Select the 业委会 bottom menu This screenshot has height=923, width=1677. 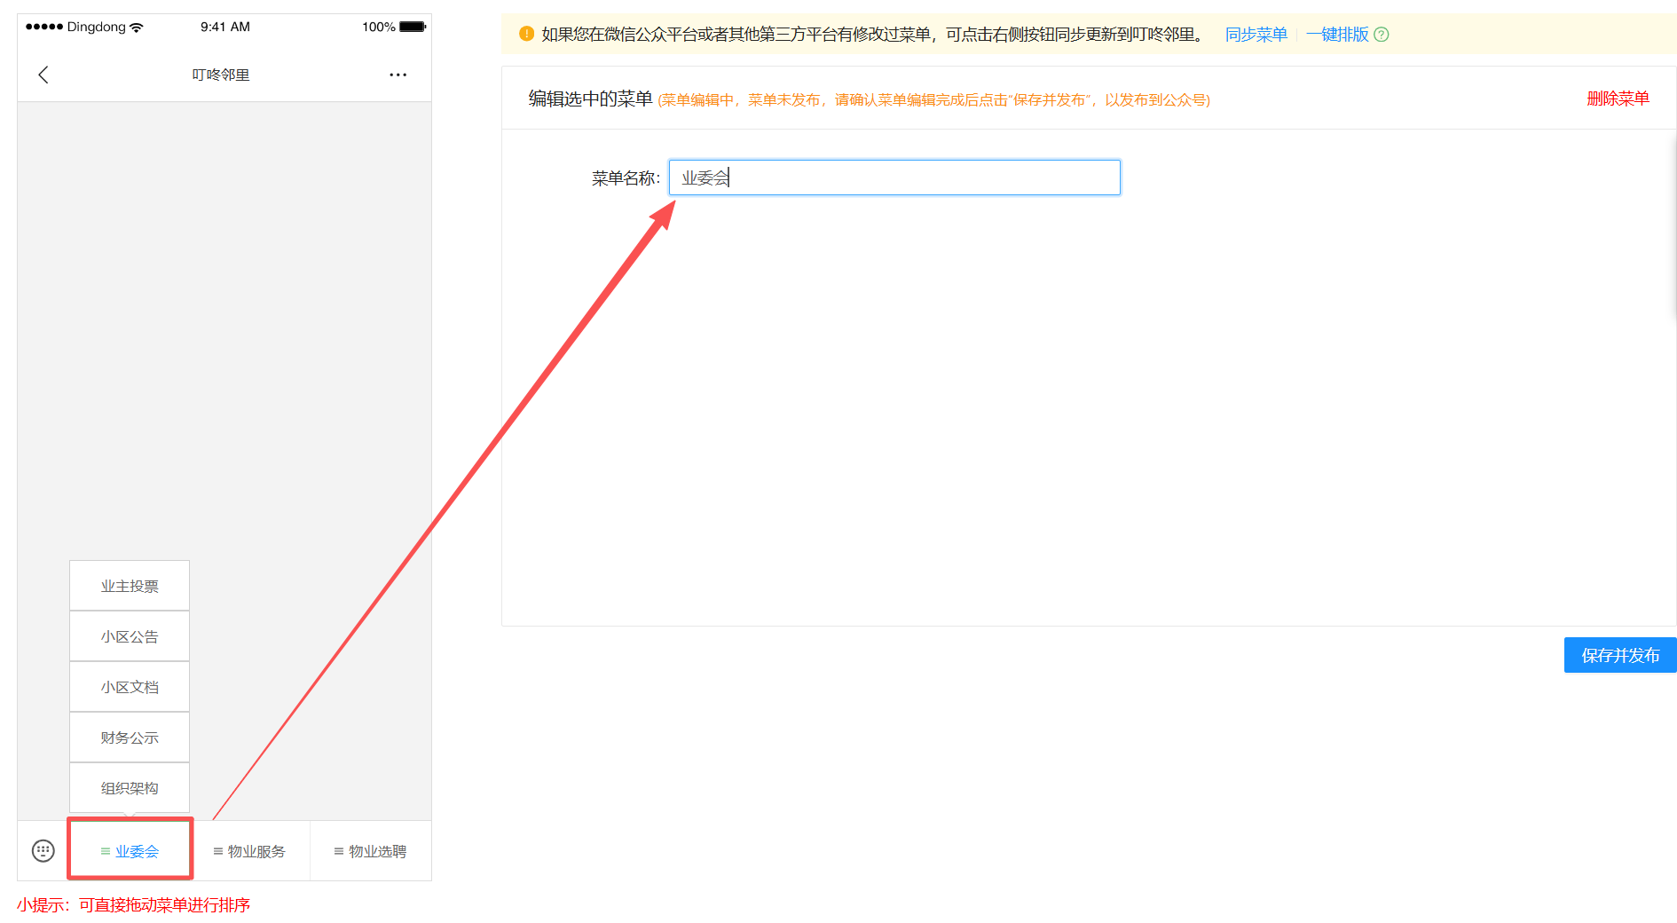(x=130, y=851)
